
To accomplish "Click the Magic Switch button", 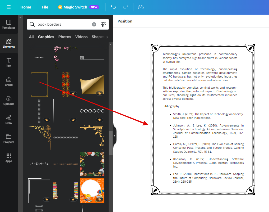I will click(x=78, y=7).
